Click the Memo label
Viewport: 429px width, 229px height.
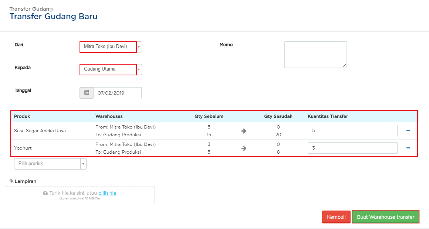226,45
